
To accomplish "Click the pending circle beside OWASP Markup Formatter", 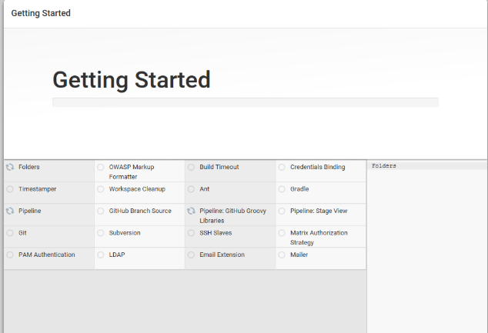I will point(101,168).
